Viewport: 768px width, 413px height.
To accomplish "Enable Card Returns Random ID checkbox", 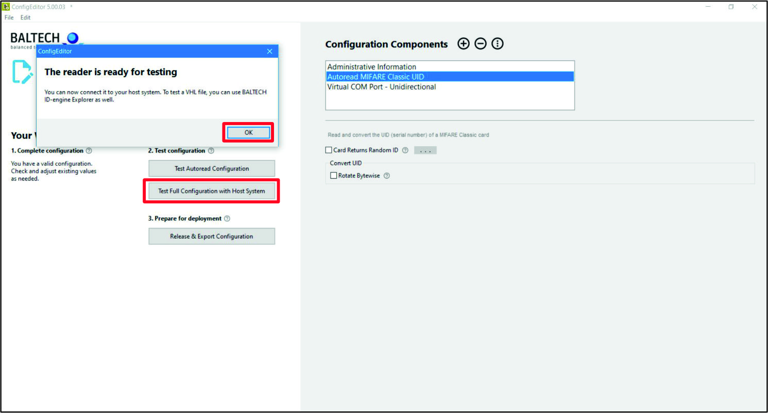I will [329, 150].
